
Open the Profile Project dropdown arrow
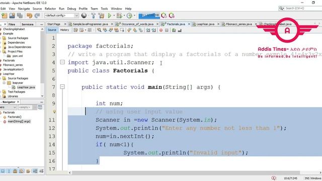coord(134,16)
